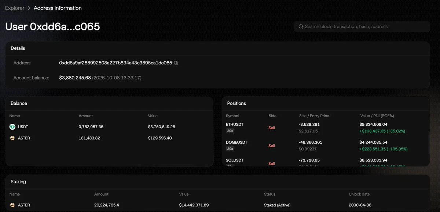Click the Positions panel scrollbar
This screenshot has width=440, height=212.
(x=428, y=143)
